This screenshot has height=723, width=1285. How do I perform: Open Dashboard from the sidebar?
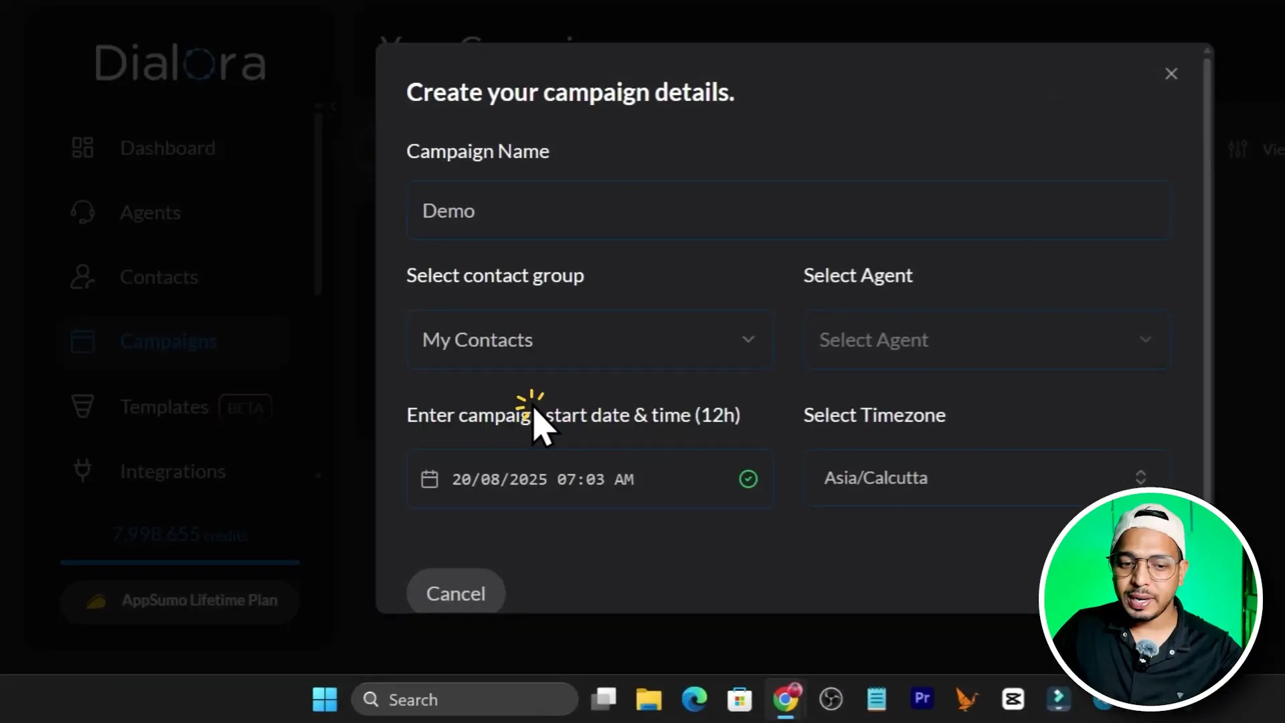[167, 148]
